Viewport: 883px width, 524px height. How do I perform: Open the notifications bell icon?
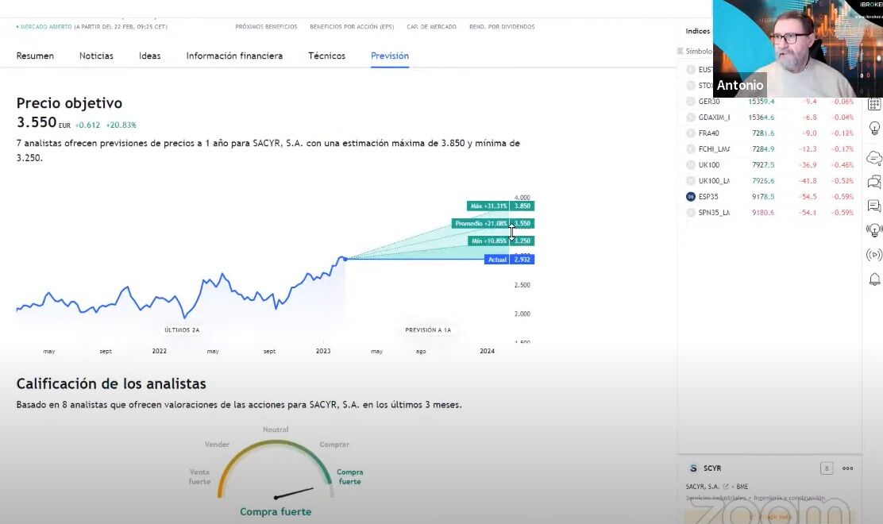coord(874,279)
